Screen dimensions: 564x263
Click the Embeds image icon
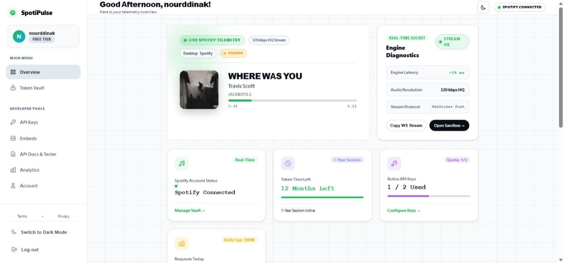pos(13,138)
